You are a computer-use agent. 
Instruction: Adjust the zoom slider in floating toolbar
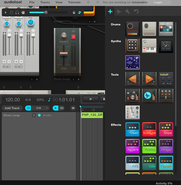tap(46, 13)
